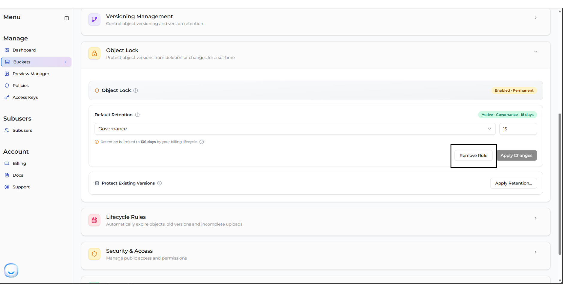Open the Governance retention mode dropdown
Image resolution: width=563 pixels, height=292 pixels.
point(295,129)
